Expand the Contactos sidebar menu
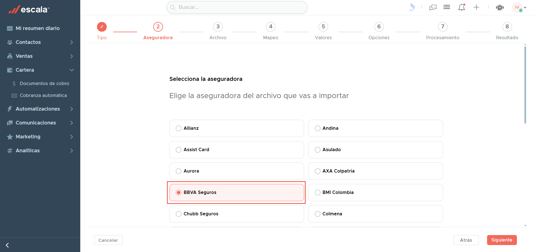535x252 pixels. [40, 42]
